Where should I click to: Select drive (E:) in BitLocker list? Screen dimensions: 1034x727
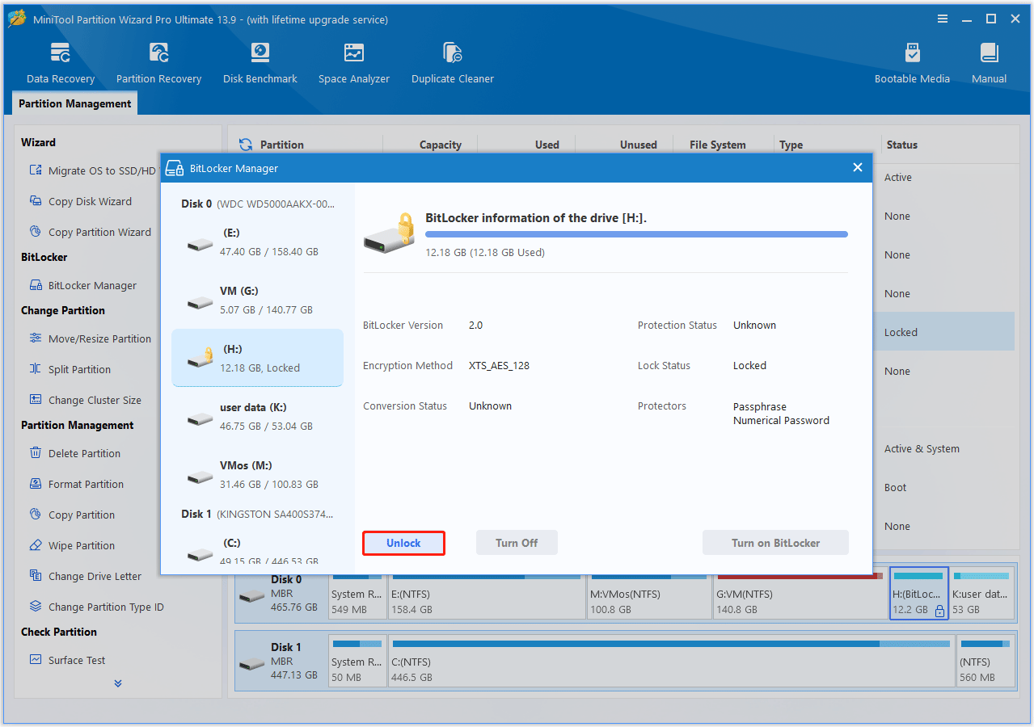(x=257, y=242)
